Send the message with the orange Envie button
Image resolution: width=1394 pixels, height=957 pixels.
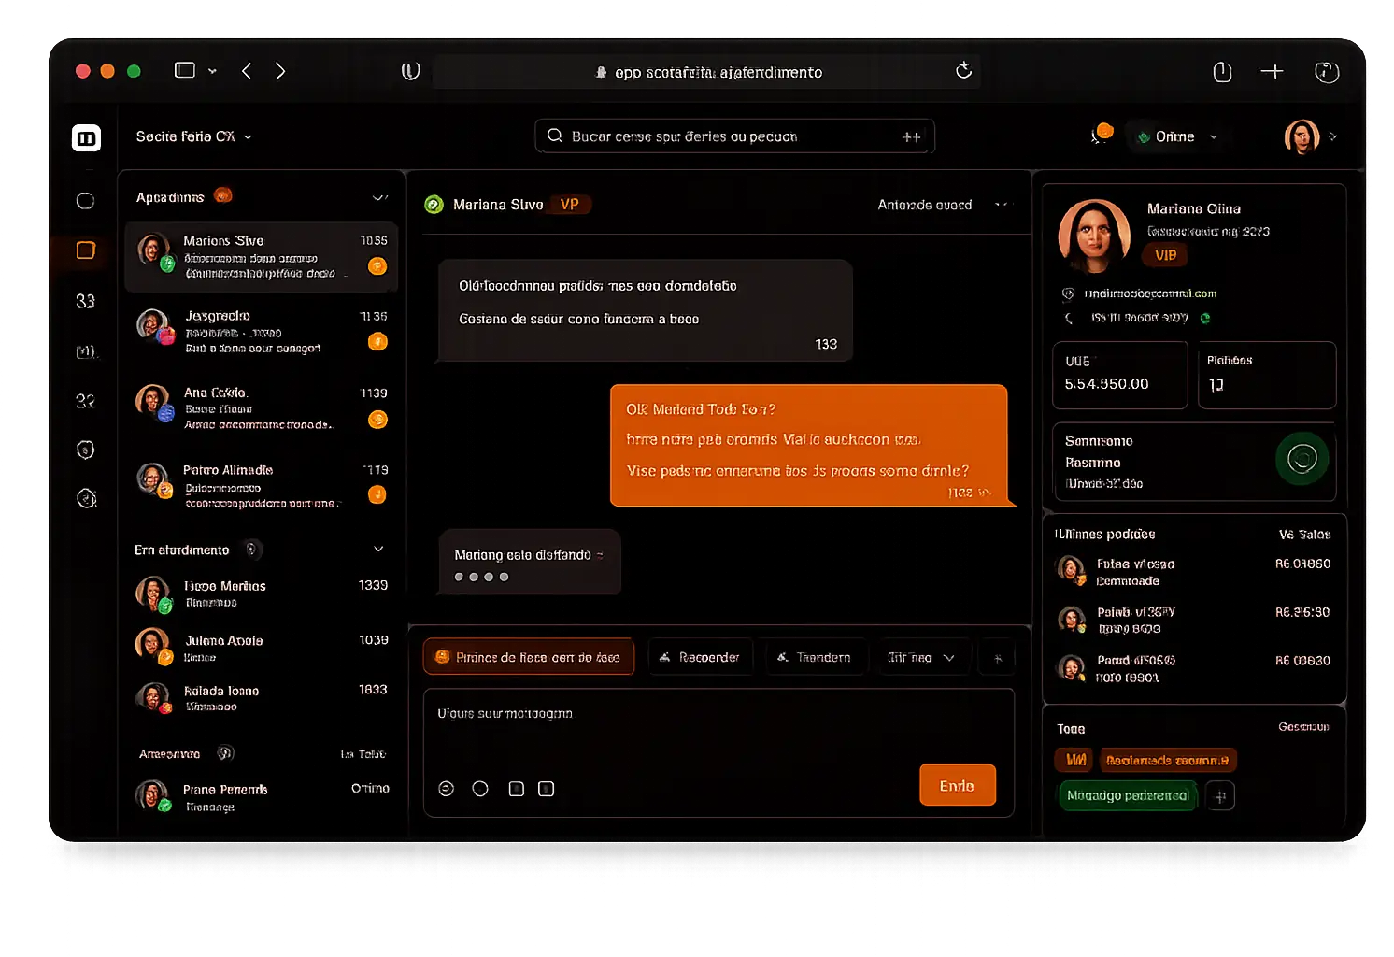coord(957,785)
